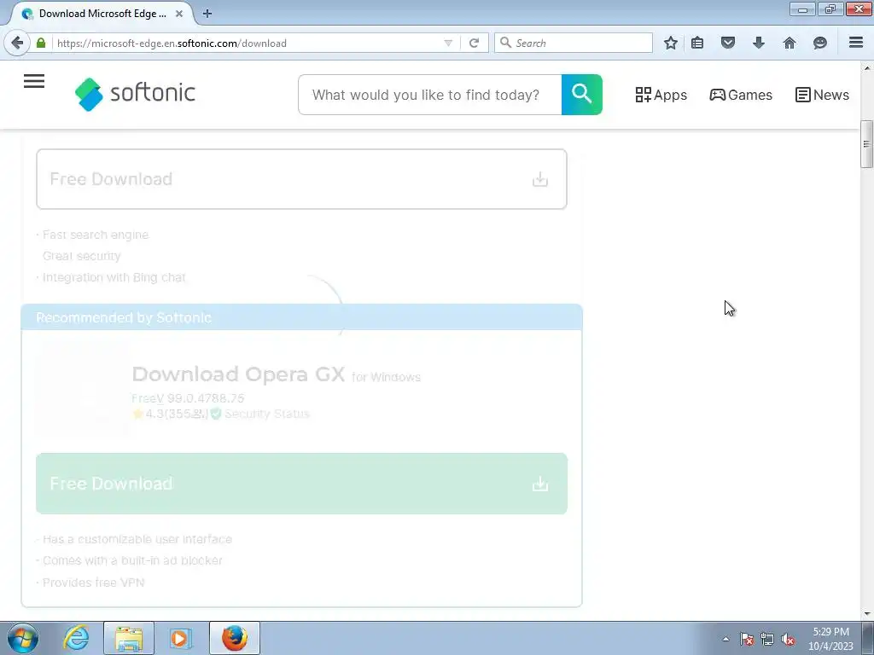Viewport: 874px width, 655px height.
Task: Open the News section
Action: pos(822,95)
